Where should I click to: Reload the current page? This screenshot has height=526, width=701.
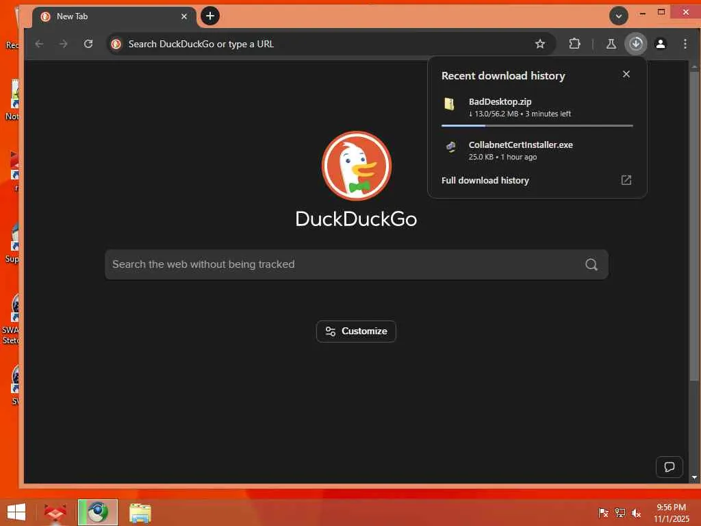click(88, 44)
